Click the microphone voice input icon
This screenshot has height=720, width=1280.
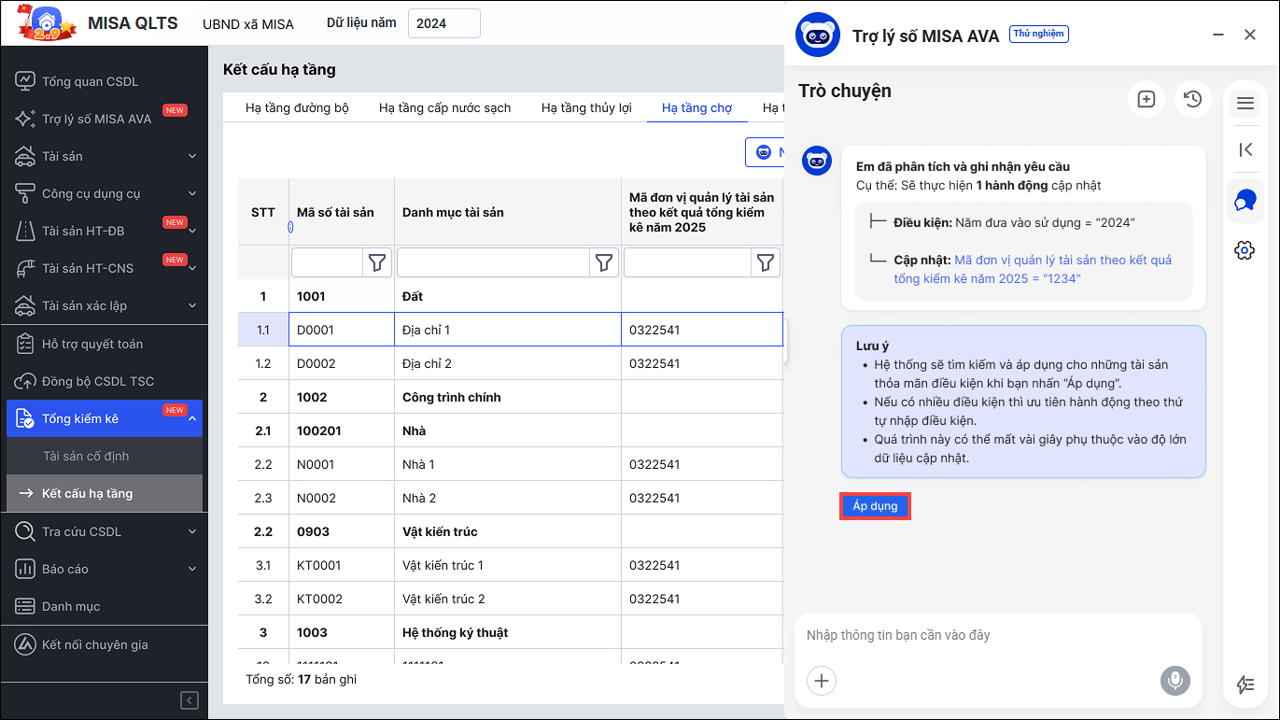(1175, 681)
